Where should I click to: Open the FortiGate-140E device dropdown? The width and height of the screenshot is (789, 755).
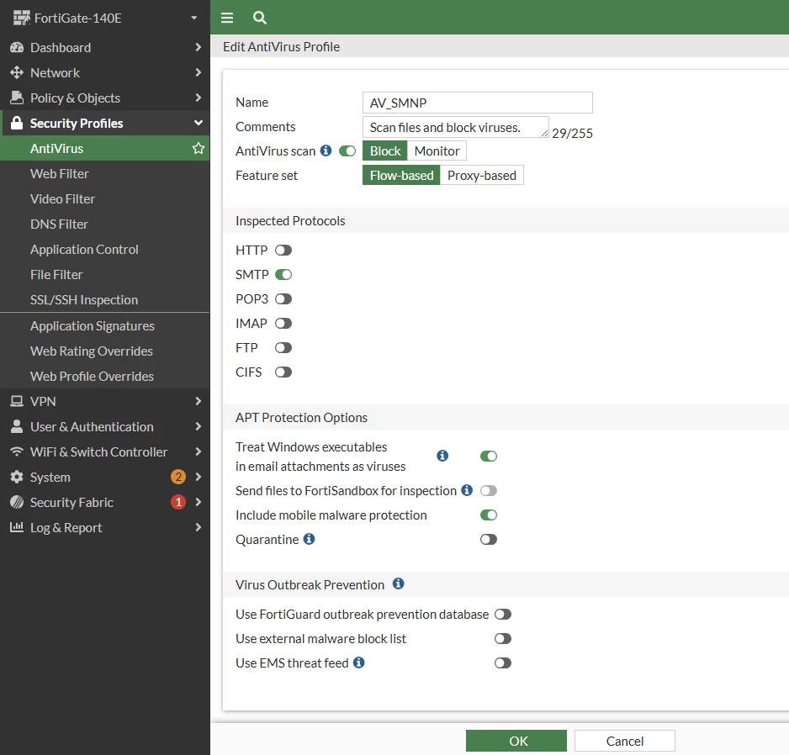pyautogui.click(x=193, y=18)
